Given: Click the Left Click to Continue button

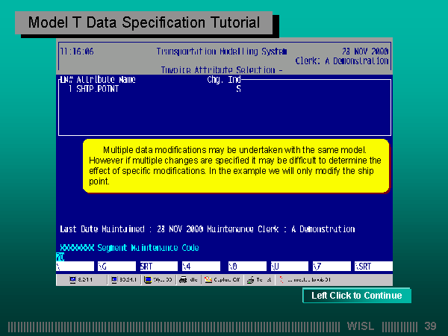Looking at the screenshot, I should pyautogui.click(x=356, y=296).
